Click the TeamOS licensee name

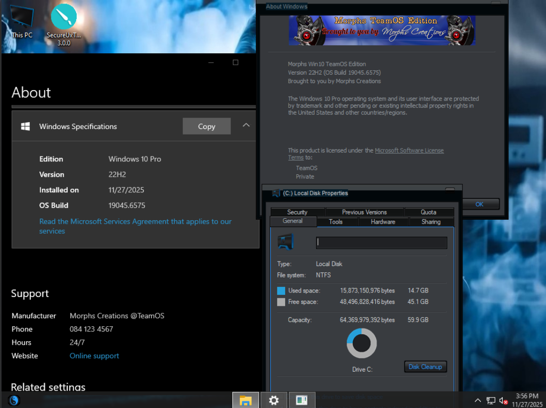coord(307,168)
